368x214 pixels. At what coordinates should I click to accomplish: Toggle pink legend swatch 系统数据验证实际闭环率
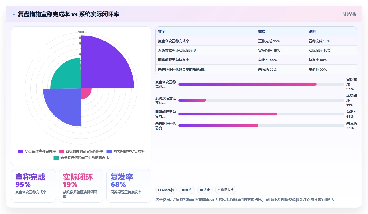[x=62, y=151]
